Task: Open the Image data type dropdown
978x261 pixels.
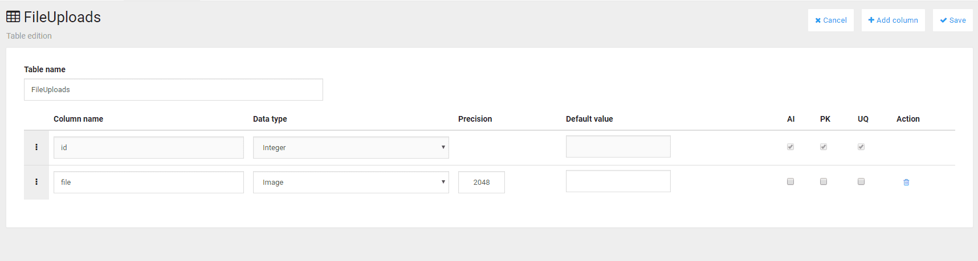Action: (x=351, y=183)
